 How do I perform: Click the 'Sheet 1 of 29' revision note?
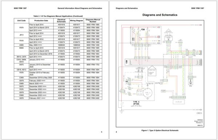coord(198,121)
